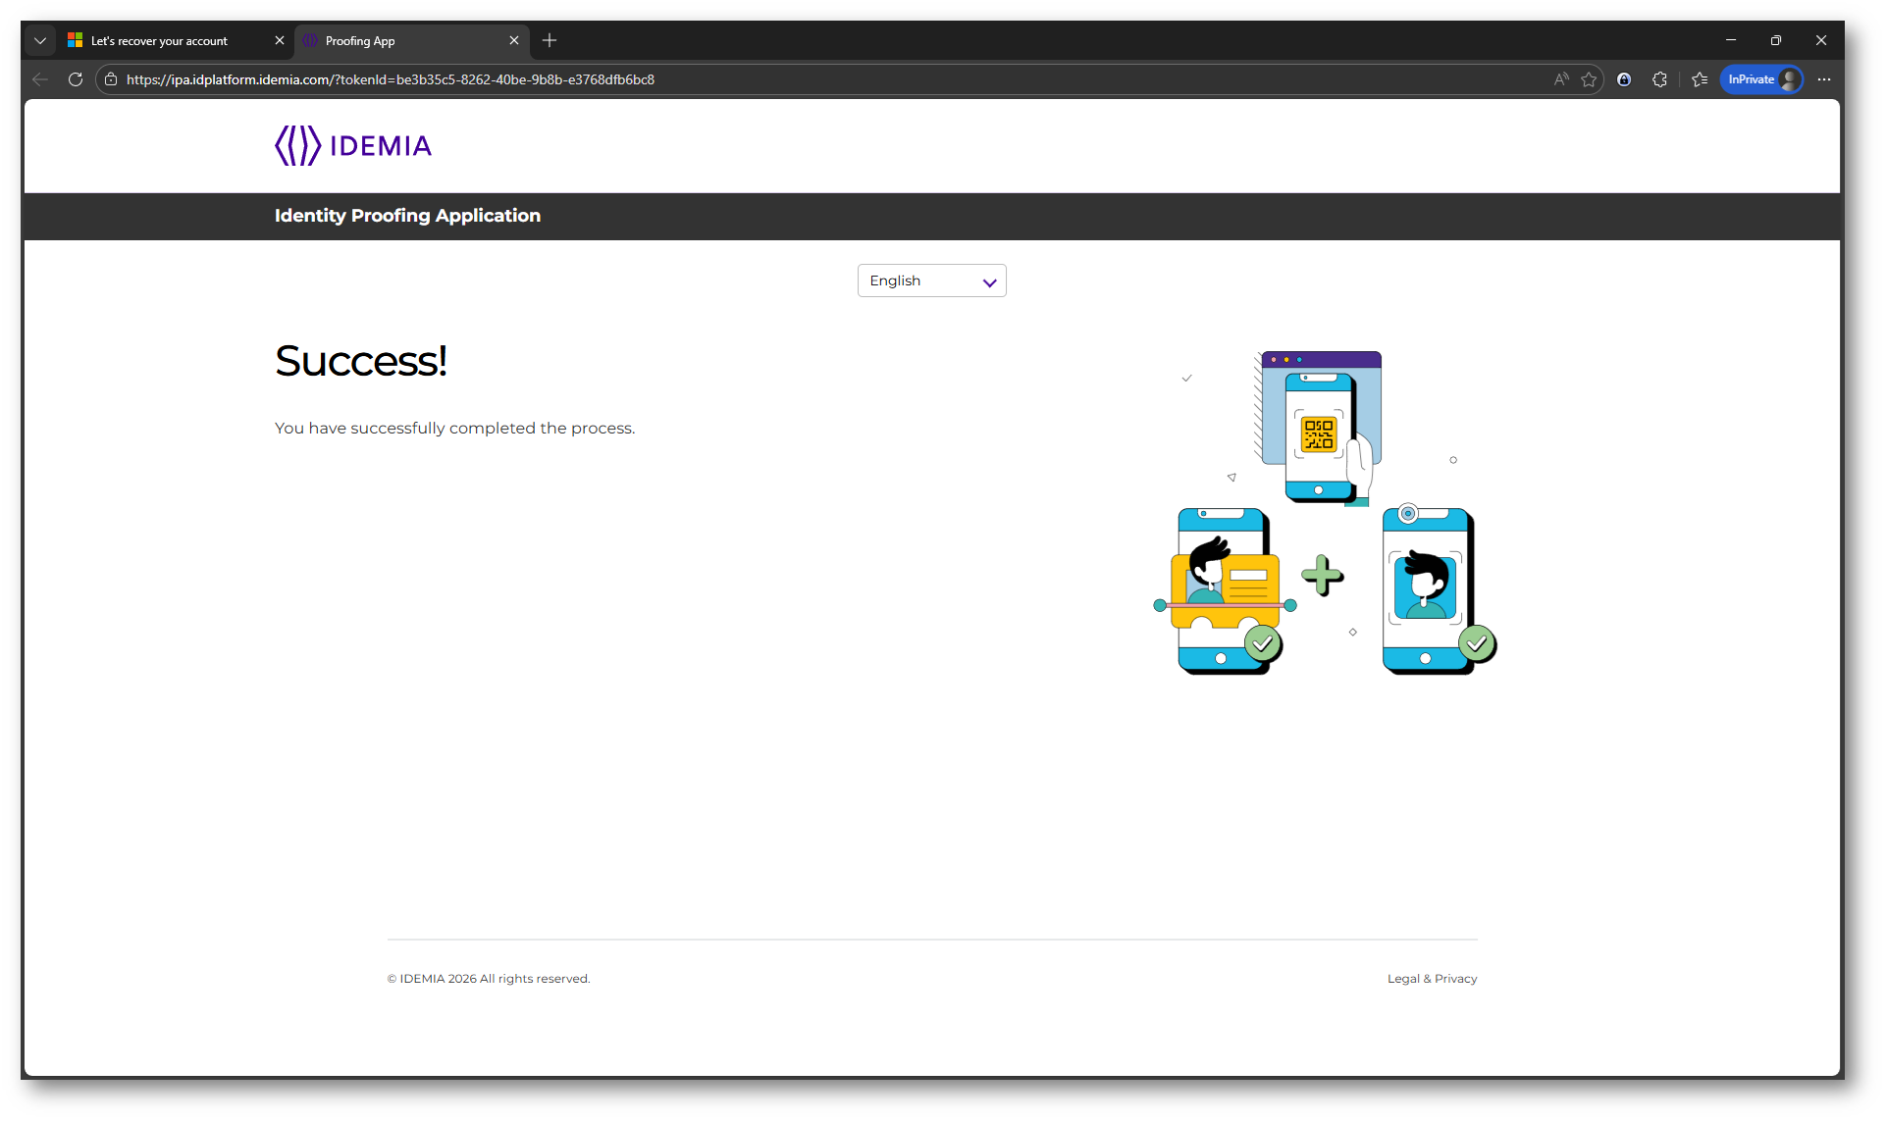The width and height of the screenshot is (1886, 1121).
Task: Open browser Settings and more menu
Action: click(x=1824, y=79)
